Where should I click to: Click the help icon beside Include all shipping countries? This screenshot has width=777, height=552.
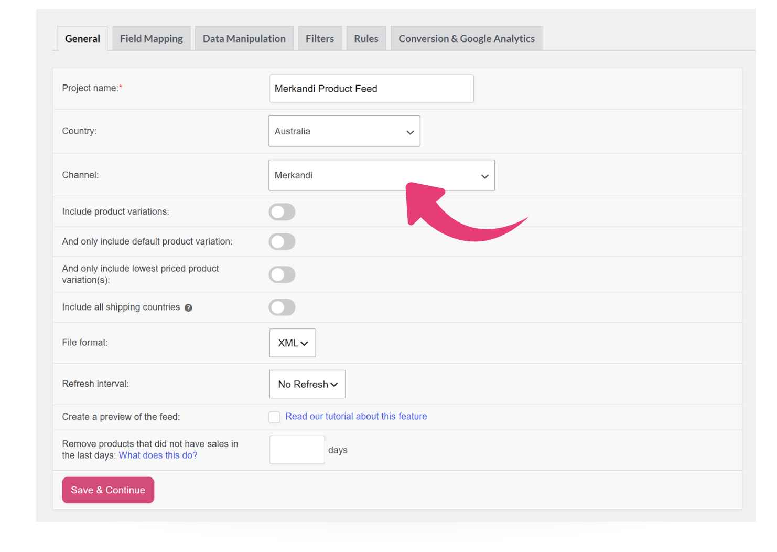pyautogui.click(x=188, y=308)
